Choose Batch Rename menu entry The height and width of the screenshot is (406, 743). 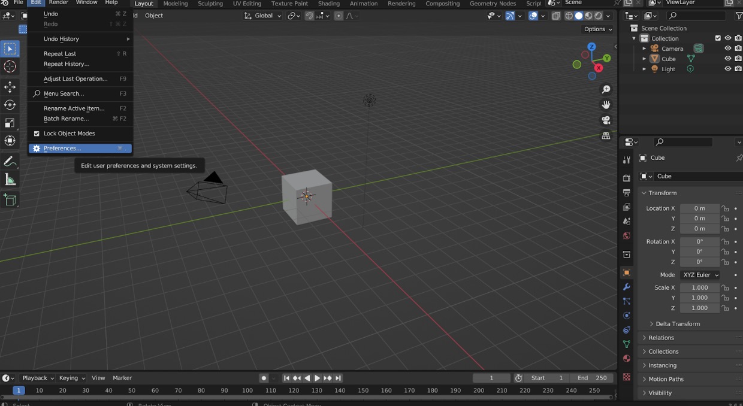coord(80,119)
